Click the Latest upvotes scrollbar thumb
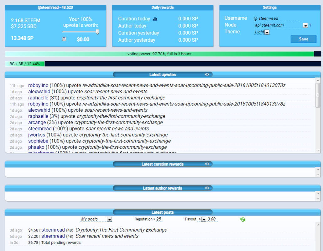 pos(318,95)
